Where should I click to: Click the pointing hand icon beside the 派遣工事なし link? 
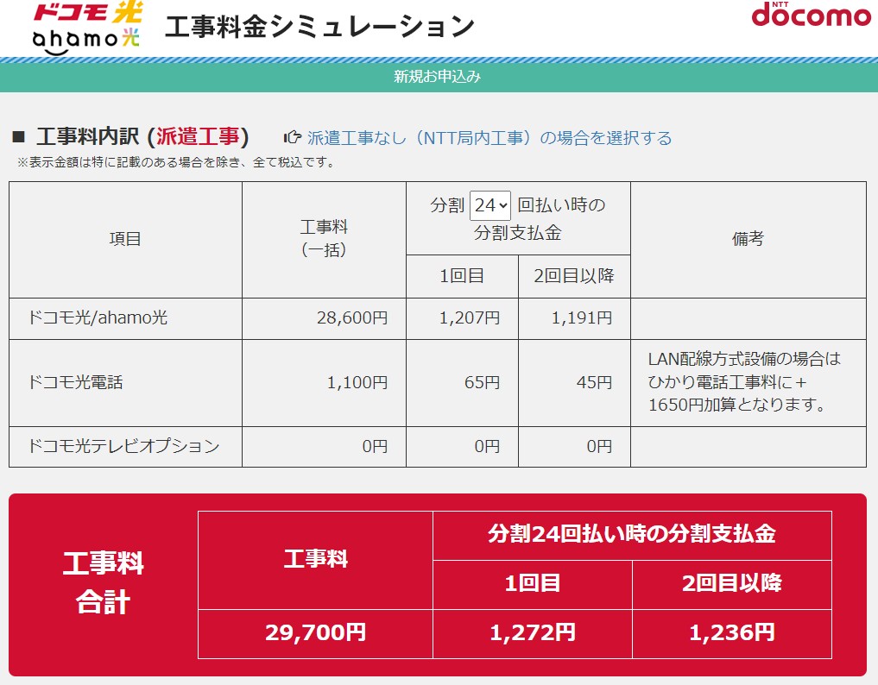(293, 137)
